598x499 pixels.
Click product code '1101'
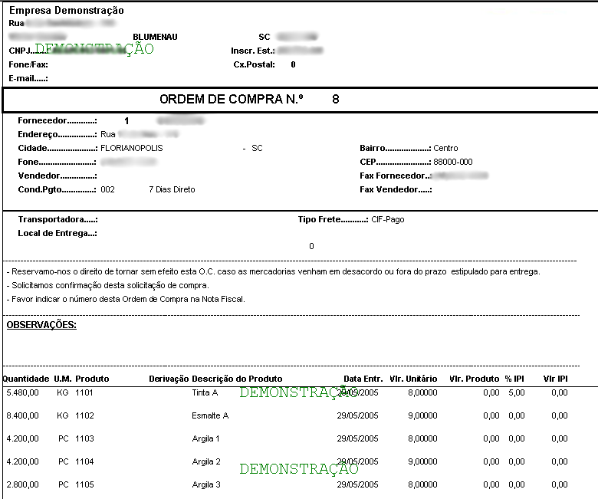click(84, 392)
